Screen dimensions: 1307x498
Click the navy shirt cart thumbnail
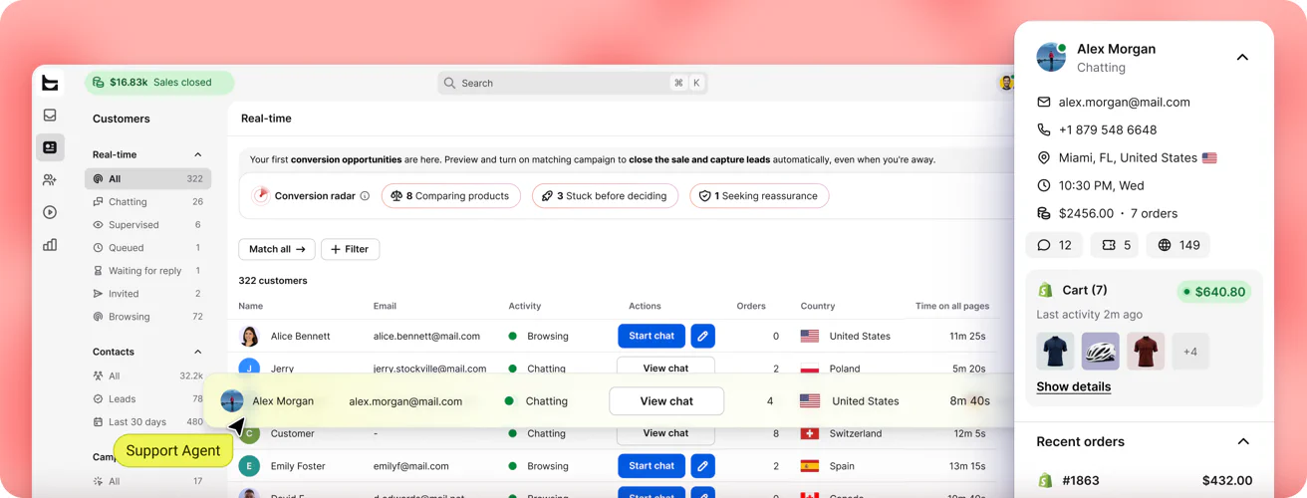coord(1055,352)
